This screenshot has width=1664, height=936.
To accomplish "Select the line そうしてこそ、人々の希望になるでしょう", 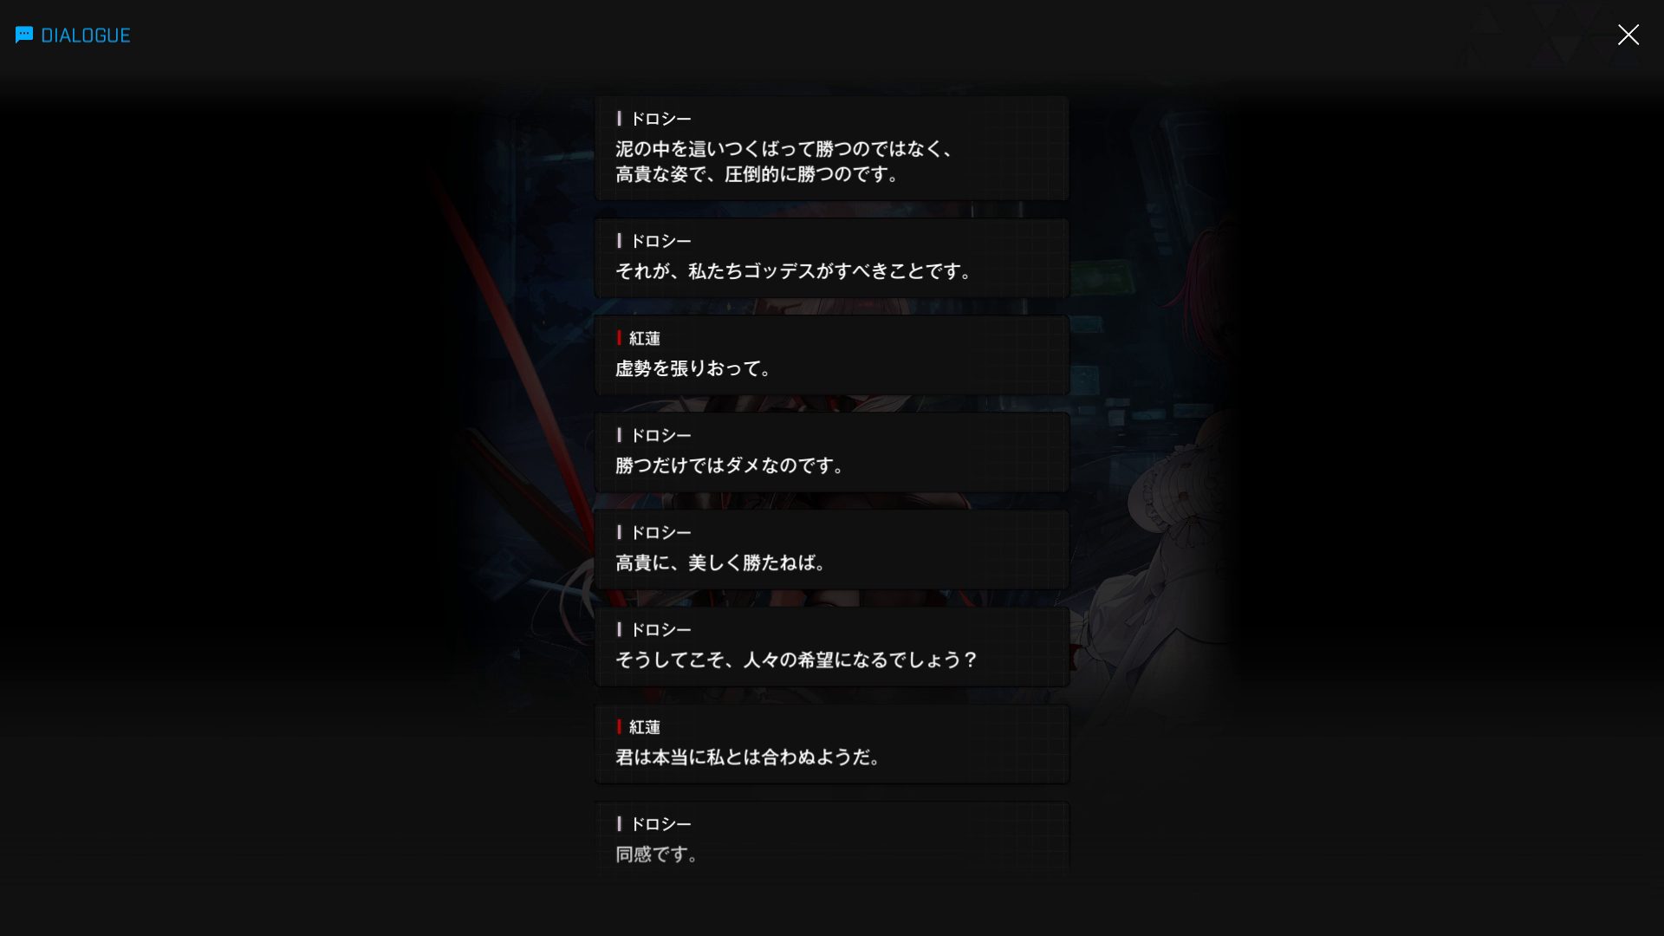I will click(x=832, y=647).
